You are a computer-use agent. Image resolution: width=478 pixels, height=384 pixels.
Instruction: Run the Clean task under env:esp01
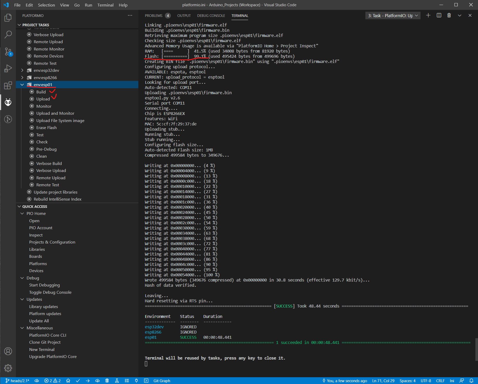(x=41, y=156)
